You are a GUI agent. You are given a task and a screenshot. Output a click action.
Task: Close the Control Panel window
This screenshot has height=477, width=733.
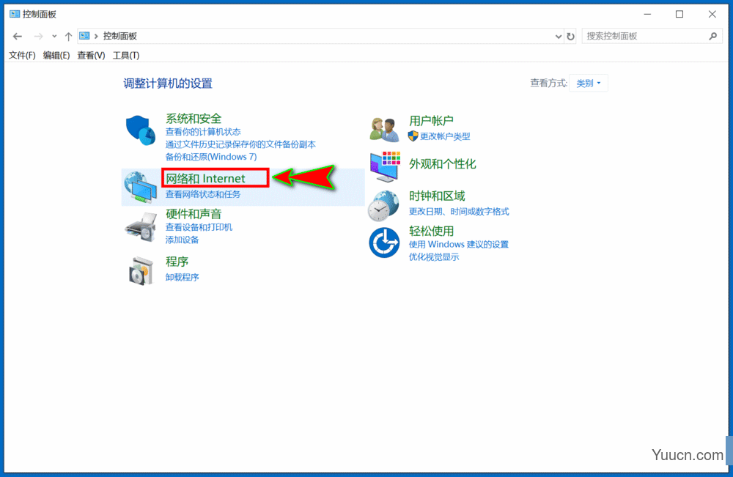click(x=712, y=14)
